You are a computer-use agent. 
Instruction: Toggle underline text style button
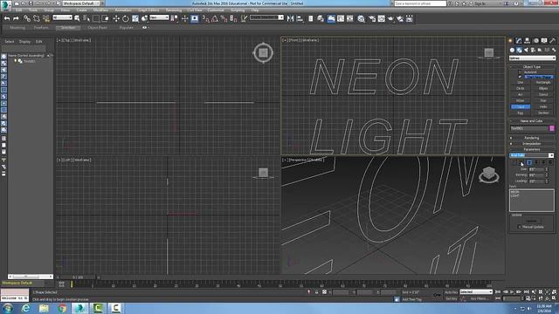521,162
